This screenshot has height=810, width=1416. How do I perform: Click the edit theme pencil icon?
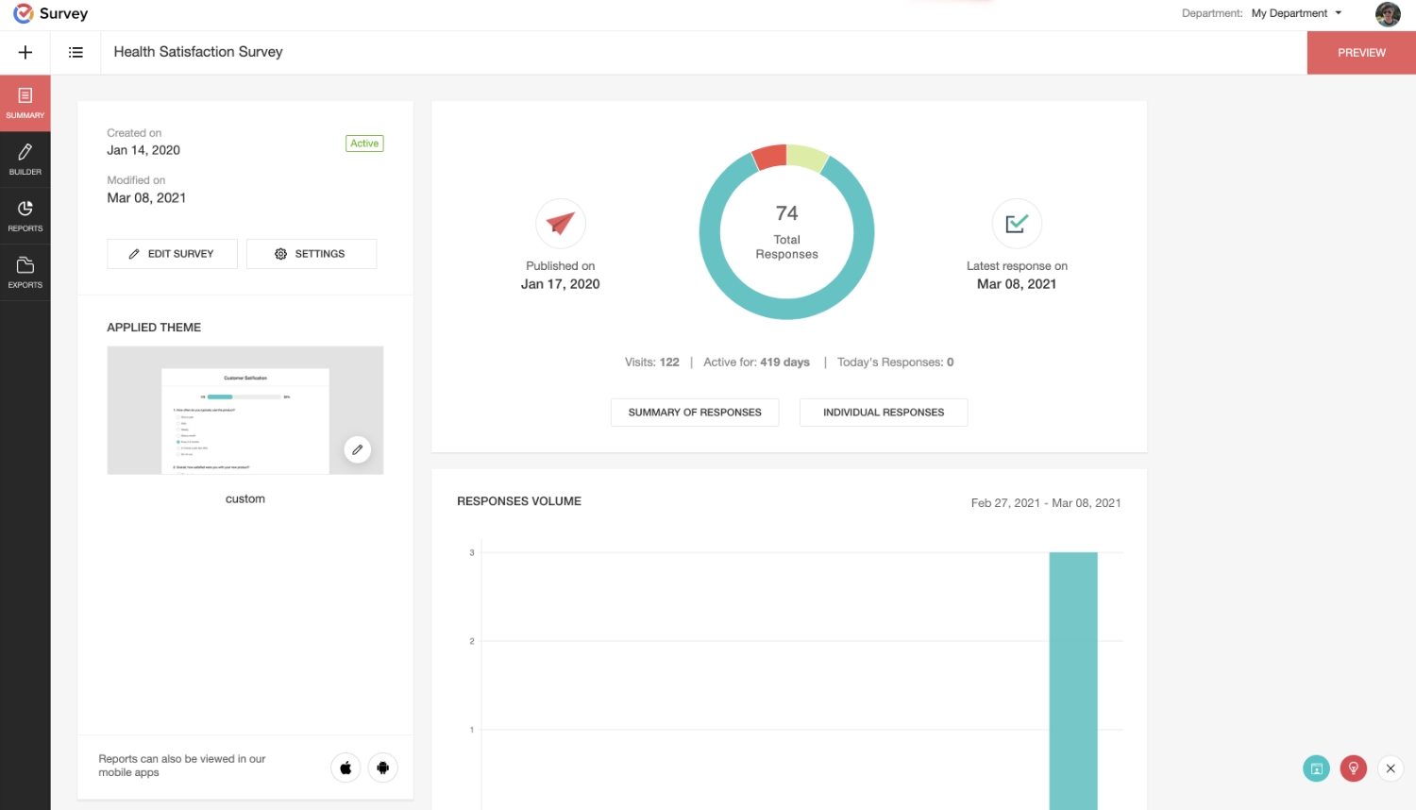coord(357,449)
